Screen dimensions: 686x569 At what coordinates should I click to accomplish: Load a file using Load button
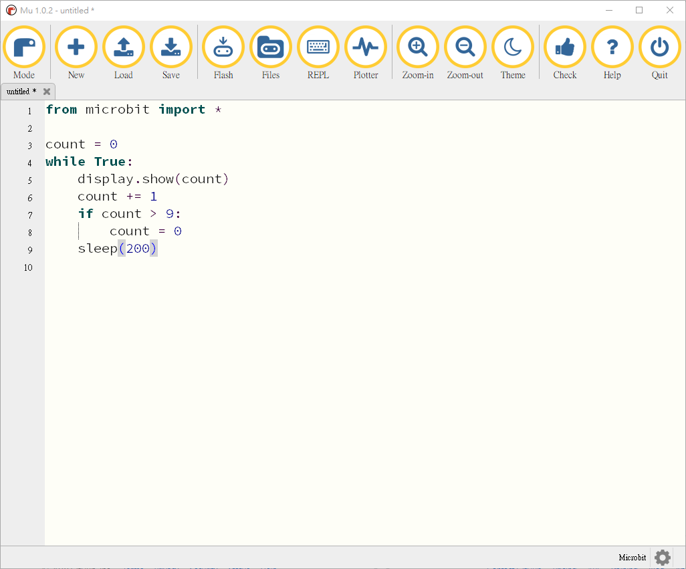tap(124, 47)
